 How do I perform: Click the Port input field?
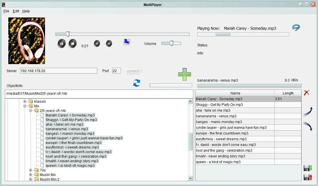(x=116, y=71)
